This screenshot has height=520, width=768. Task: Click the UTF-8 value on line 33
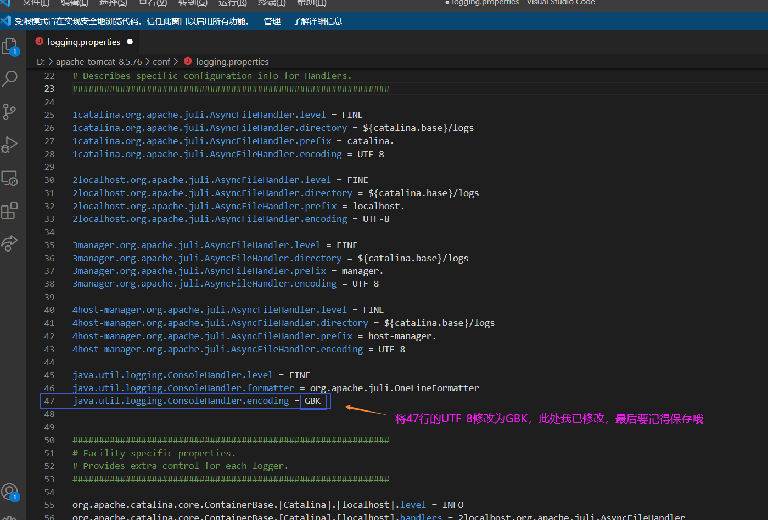coord(376,219)
